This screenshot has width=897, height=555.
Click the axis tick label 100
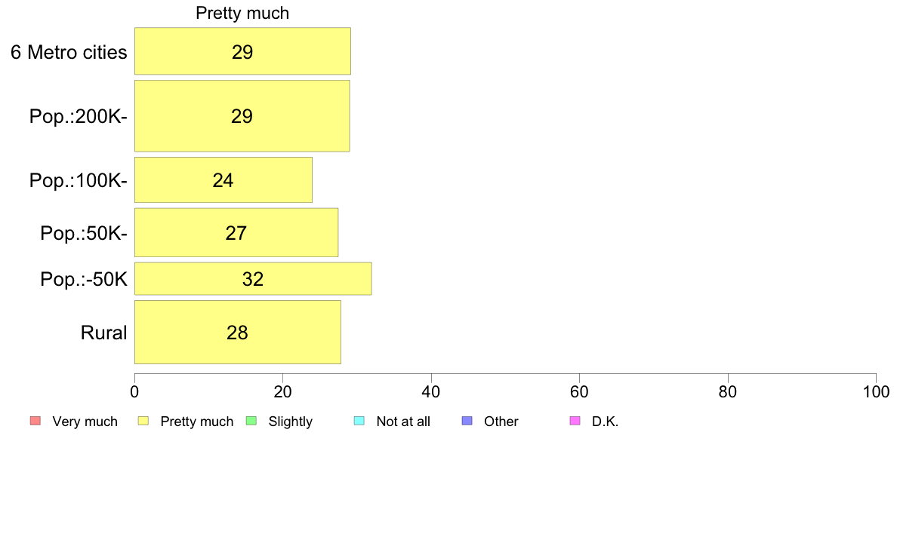point(876,391)
